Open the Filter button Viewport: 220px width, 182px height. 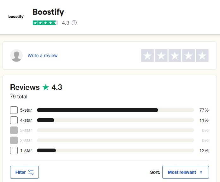click(24, 172)
